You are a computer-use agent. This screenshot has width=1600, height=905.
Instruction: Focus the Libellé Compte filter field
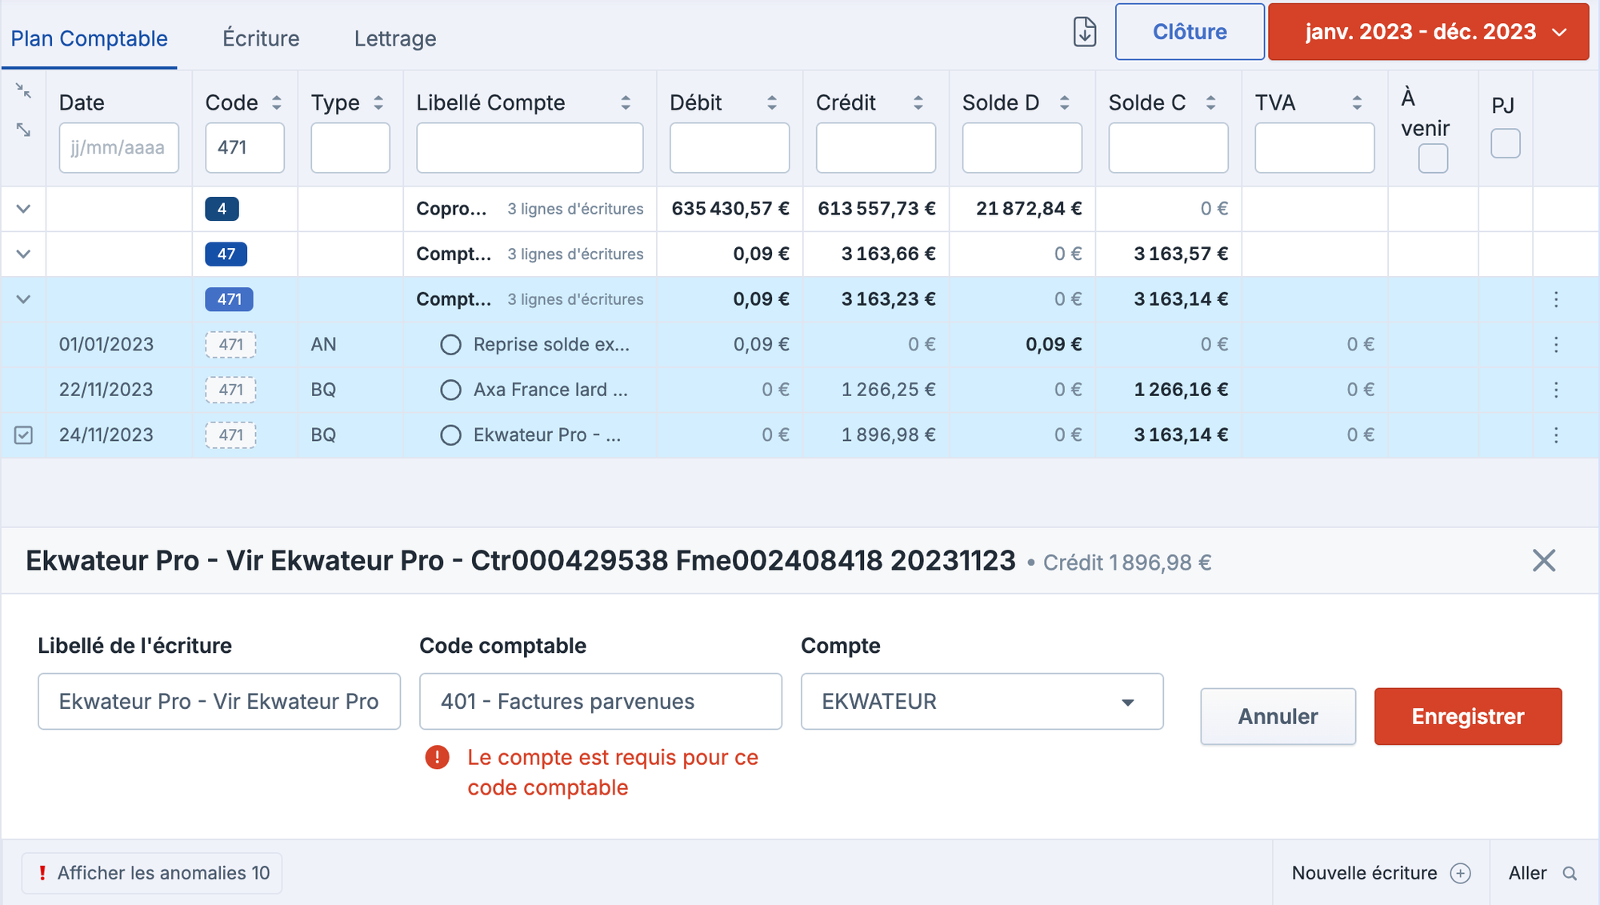(x=530, y=148)
